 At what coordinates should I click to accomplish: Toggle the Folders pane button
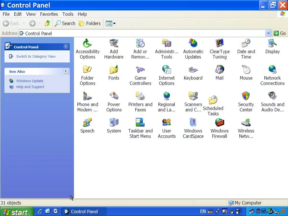(90, 24)
